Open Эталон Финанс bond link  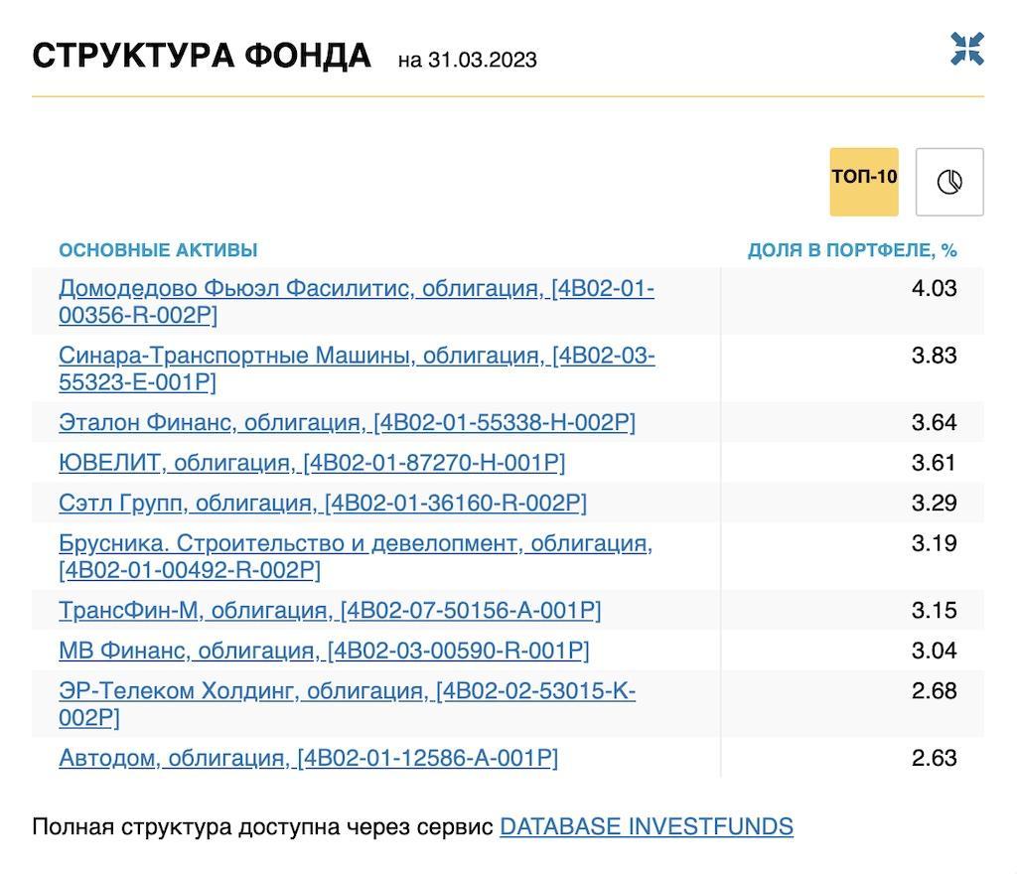[347, 423]
